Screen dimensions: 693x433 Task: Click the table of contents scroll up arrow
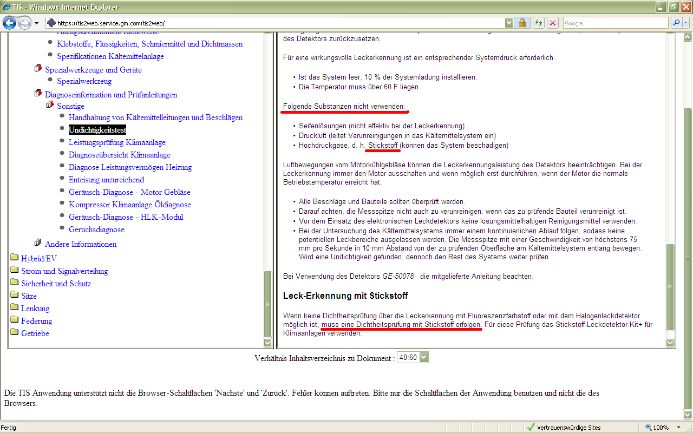(267, 32)
